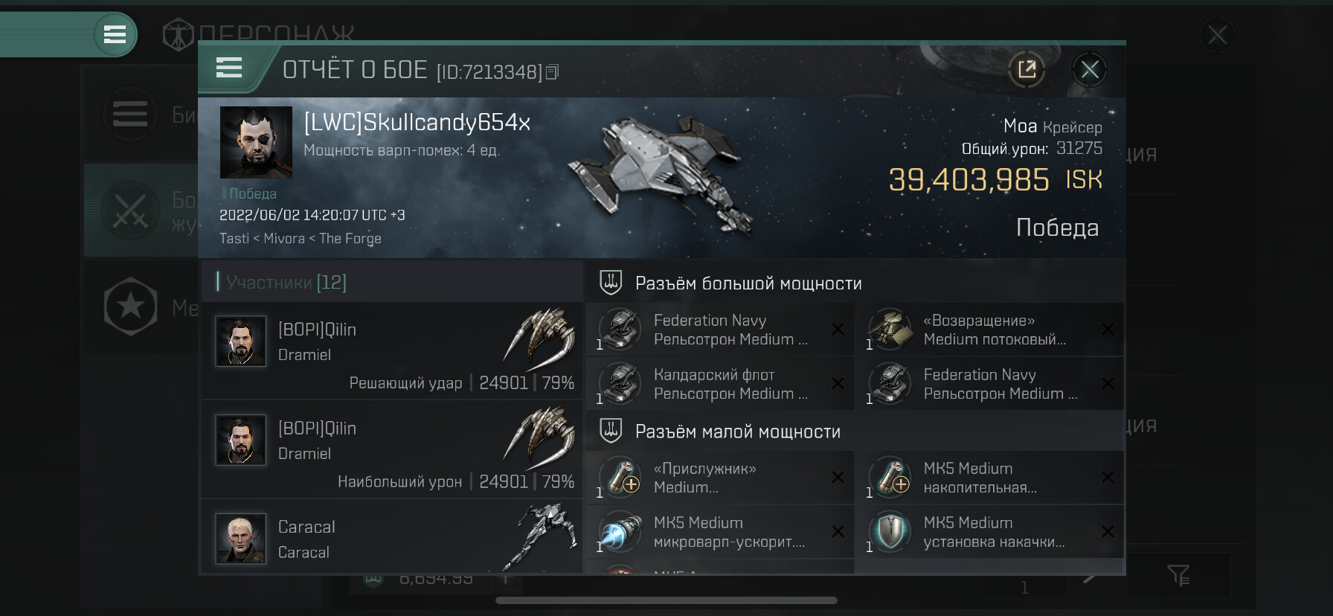Select the Qilin Наибольший урон participant entry
The width and height of the screenshot is (1333, 616).
(392, 449)
